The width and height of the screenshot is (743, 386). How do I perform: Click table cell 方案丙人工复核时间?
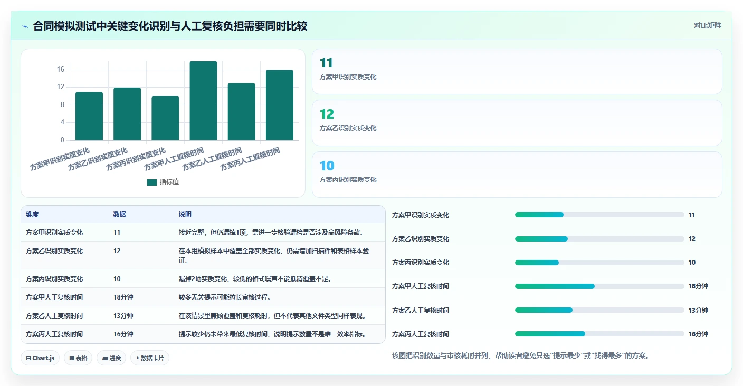point(54,334)
